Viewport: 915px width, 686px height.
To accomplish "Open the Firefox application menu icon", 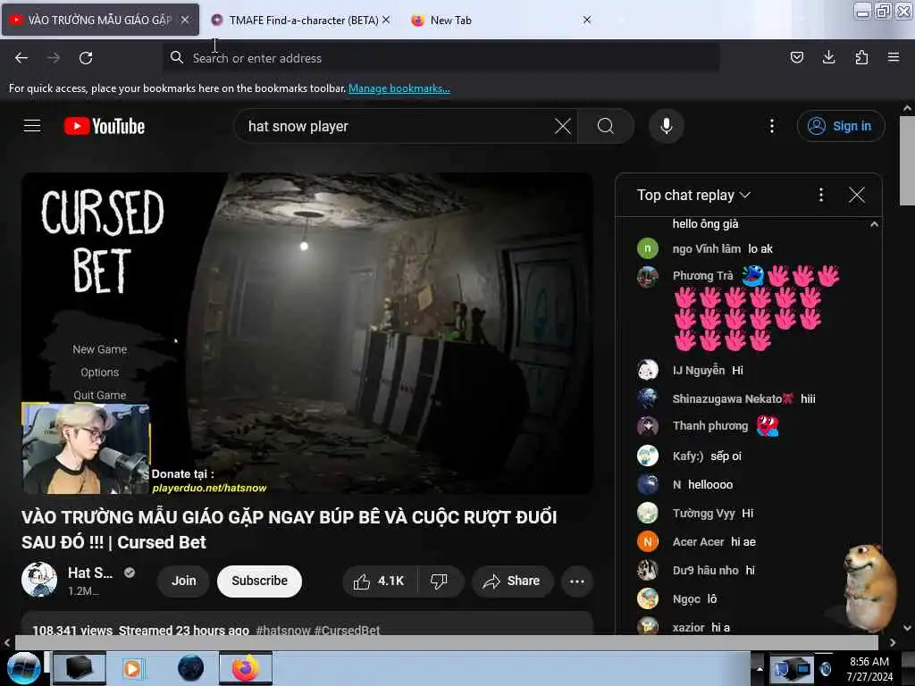I will (x=894, y=57).
